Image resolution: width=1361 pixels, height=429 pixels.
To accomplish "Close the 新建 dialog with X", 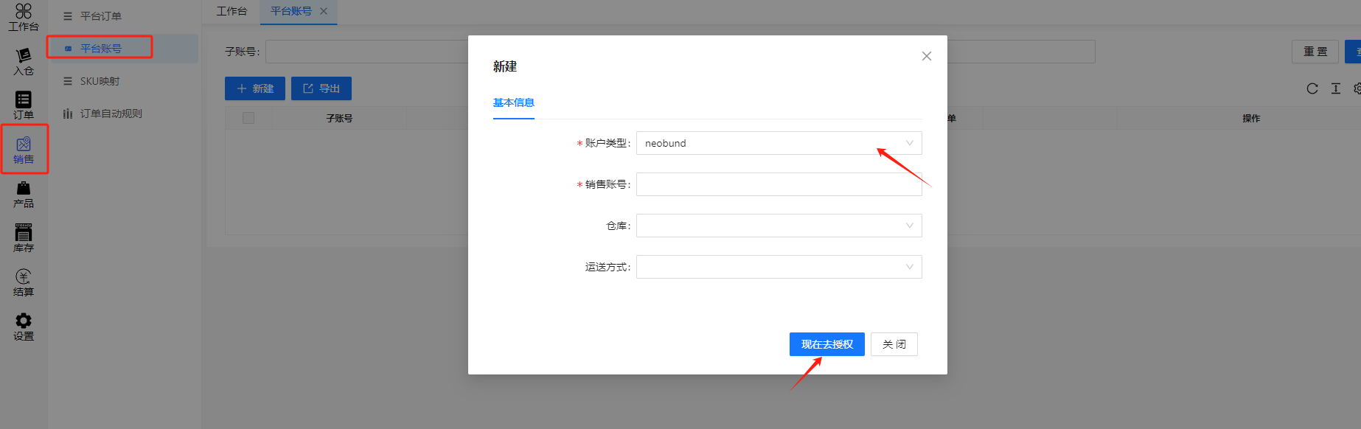I will (927, 56).
